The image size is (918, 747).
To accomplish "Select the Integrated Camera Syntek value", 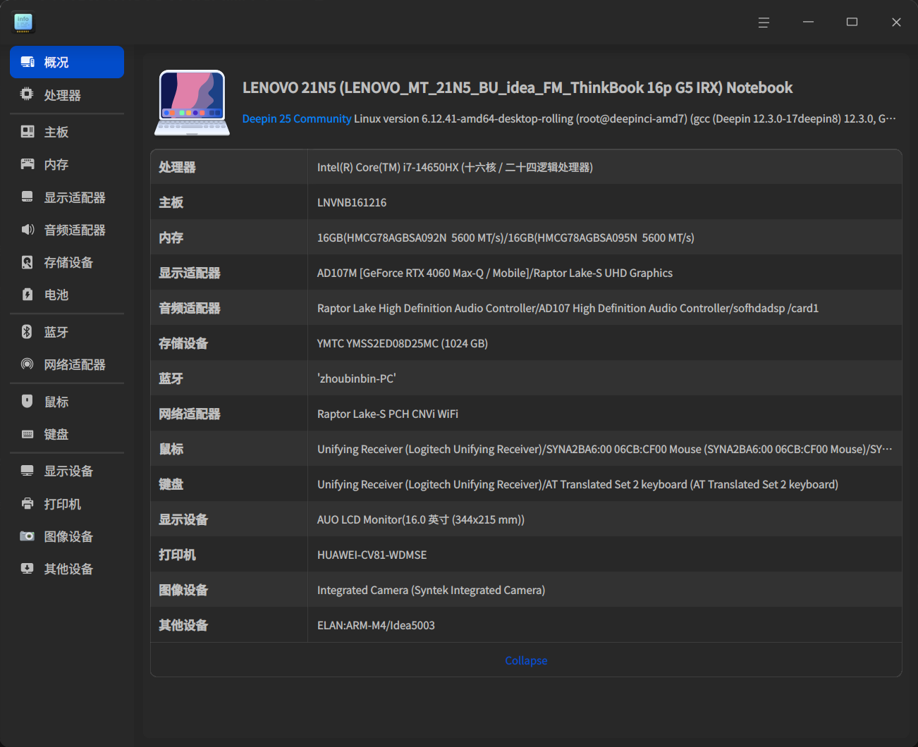I will (x=431, y=590).
